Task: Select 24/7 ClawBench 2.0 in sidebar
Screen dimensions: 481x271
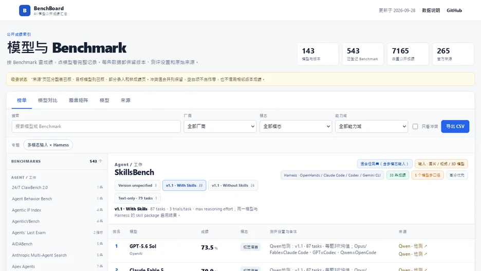Action: point(57,188)
